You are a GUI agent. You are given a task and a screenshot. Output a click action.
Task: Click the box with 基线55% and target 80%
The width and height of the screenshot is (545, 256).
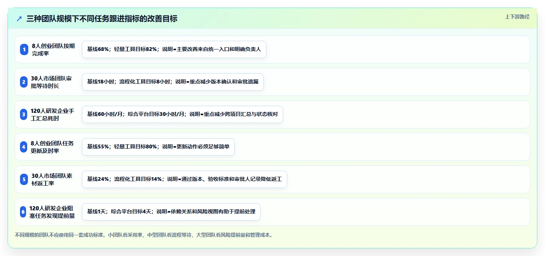point(158,147)
